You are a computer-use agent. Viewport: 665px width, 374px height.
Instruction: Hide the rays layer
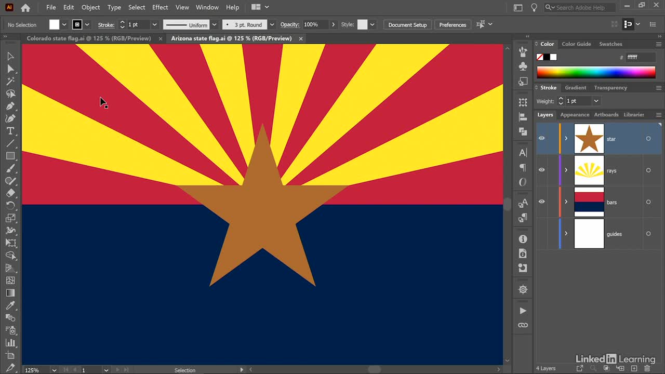(542, 170)
